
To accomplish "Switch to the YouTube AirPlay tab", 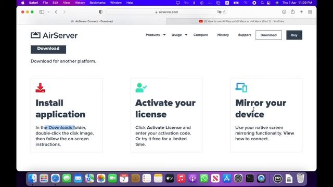I will [x=241, y=21].
